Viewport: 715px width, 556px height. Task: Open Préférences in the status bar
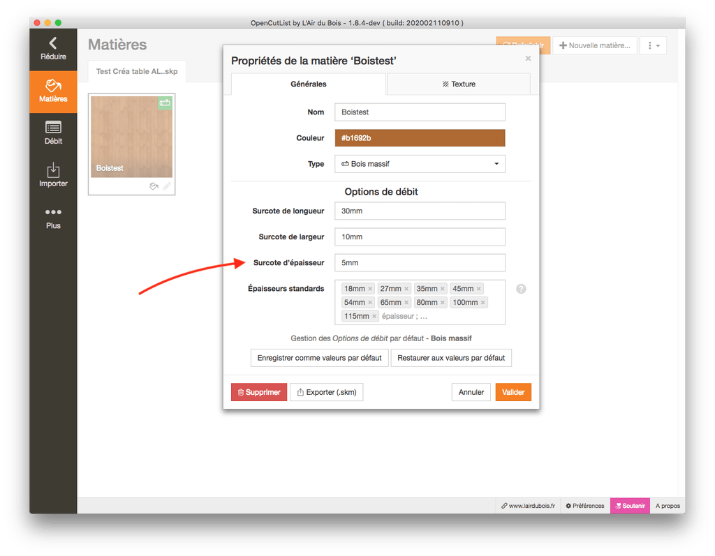click(x=585, y=506)
